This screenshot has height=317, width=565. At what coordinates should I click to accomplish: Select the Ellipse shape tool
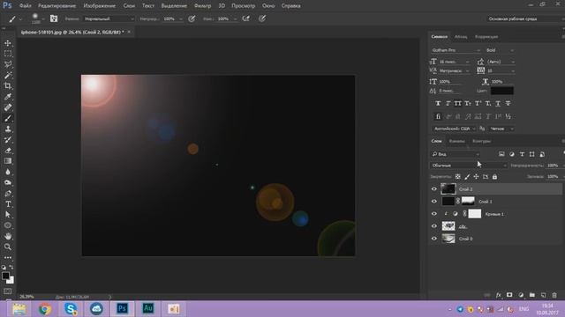coord(8,225)
